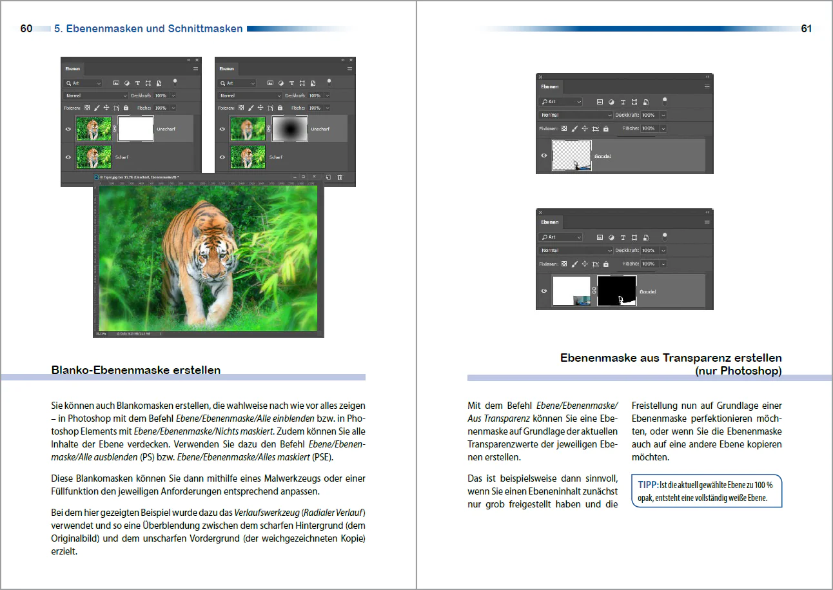
Task: Select the radial gradient mask thumbnail on Unscharf
Action: click(290, 129)
